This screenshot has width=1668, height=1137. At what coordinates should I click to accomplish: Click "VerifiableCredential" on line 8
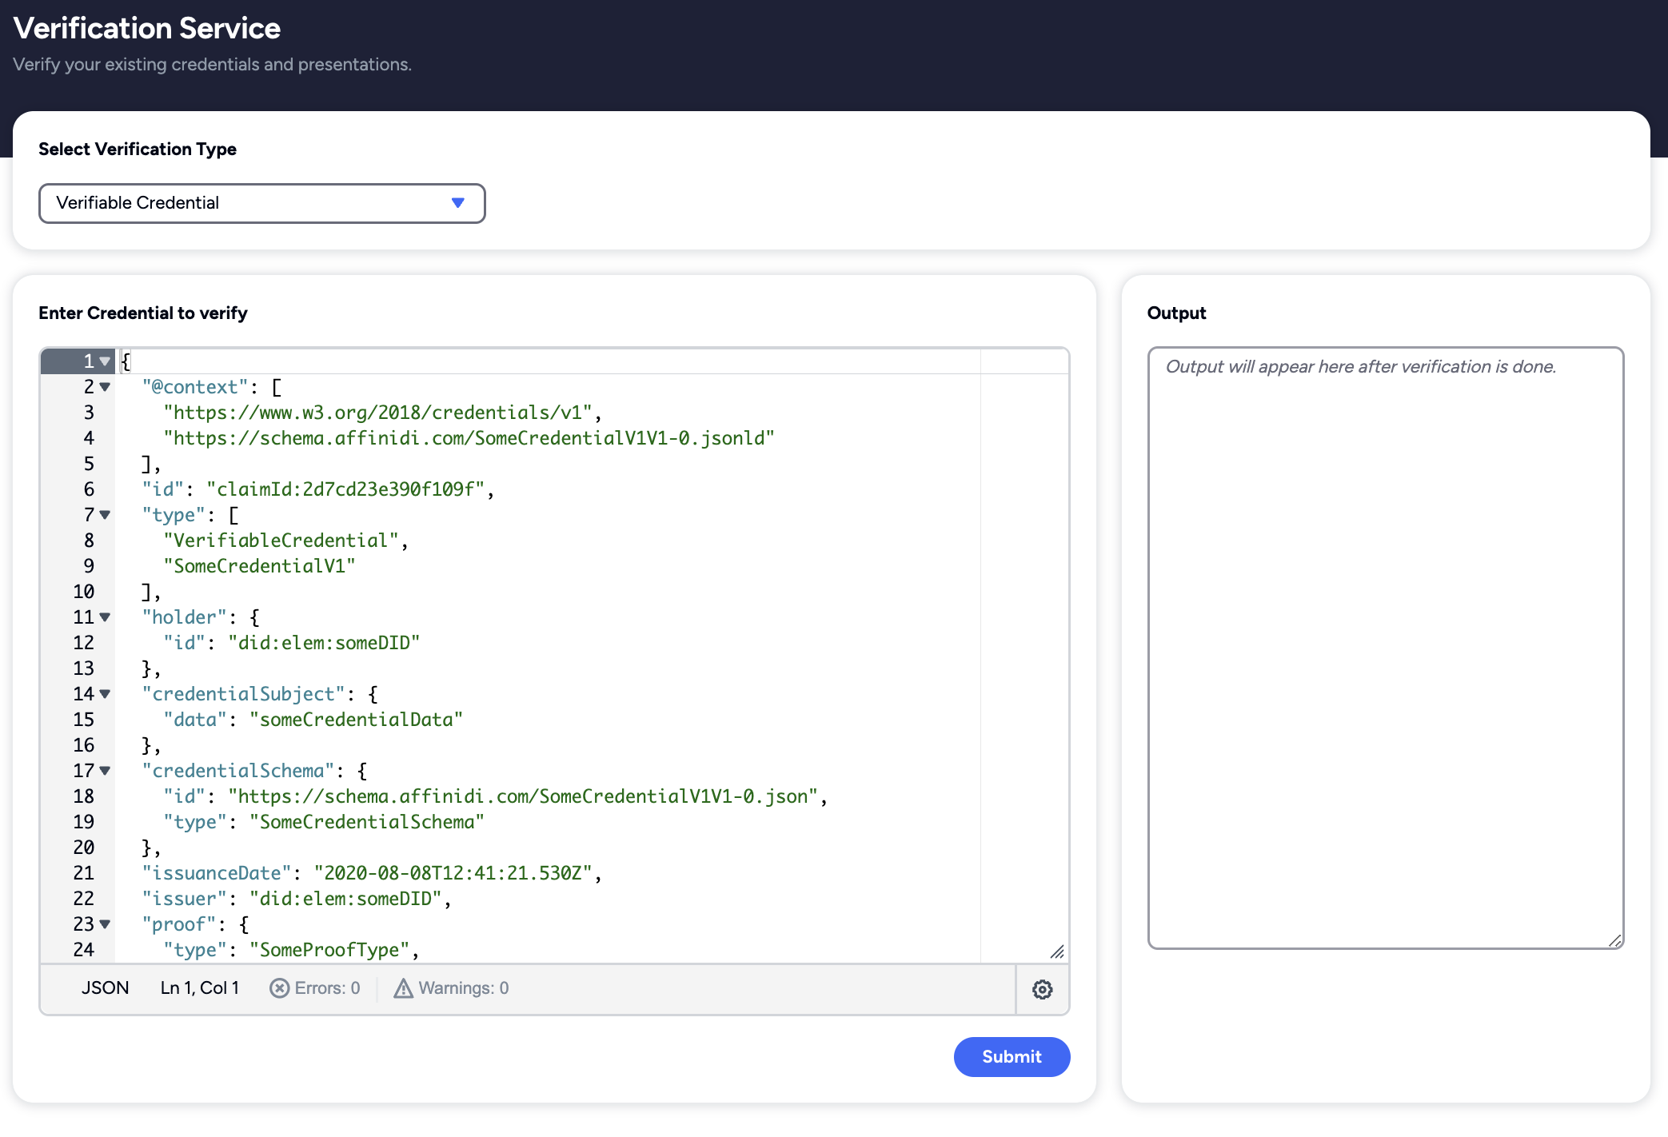click(281, 541)
